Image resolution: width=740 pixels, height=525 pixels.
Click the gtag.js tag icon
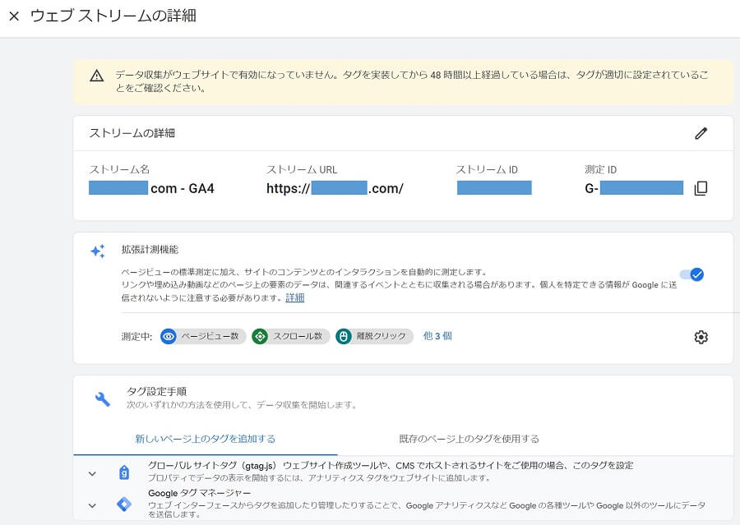123,472
